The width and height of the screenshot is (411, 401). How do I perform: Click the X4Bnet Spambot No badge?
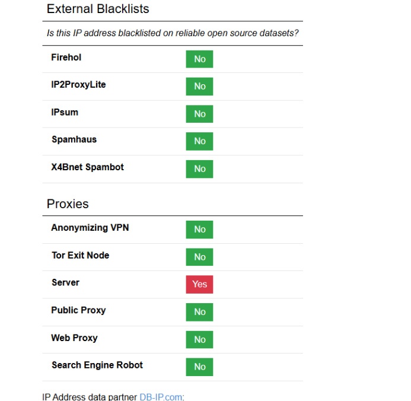click(x=199, y=168)
